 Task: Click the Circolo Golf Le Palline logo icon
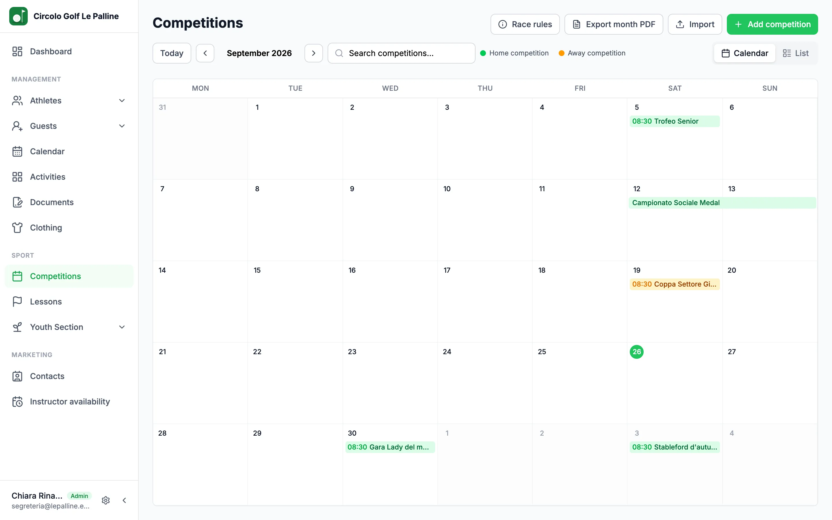point(18,16)
